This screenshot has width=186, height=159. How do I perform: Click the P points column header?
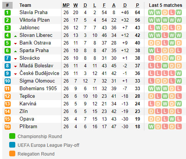click(x=137, y=5)
